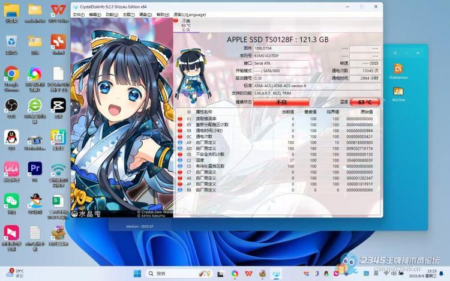Open the 此电脑 desktop icon
The image size is (450, 281).
pos(11,13)
